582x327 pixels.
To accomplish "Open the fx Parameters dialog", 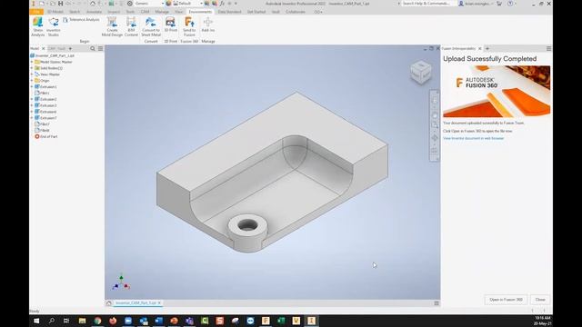I will click(222, 4).
